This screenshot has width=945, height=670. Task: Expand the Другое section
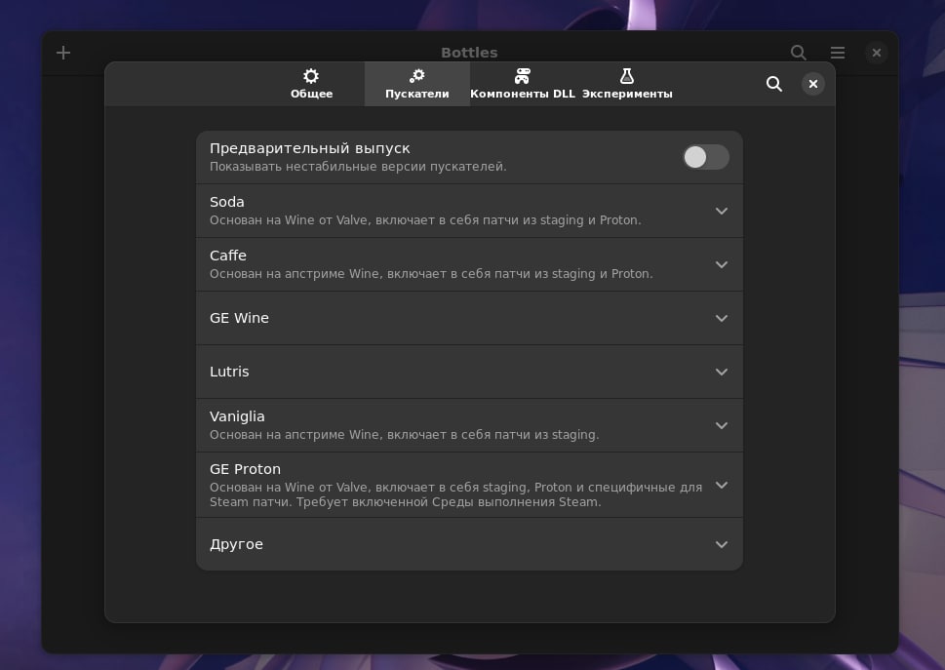(x=469, y=544)
